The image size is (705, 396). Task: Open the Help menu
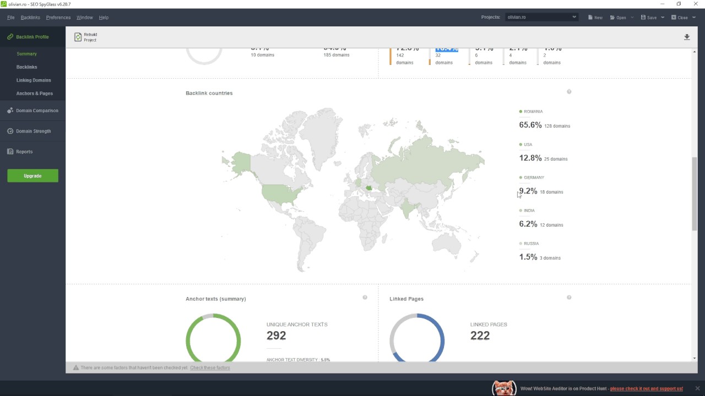click(104, 18)
